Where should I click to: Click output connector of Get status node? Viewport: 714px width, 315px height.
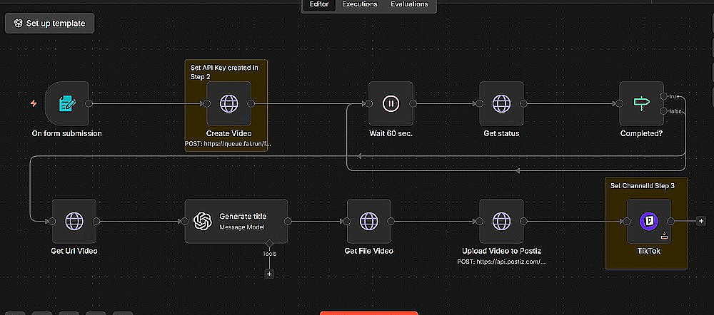[523, 103]
